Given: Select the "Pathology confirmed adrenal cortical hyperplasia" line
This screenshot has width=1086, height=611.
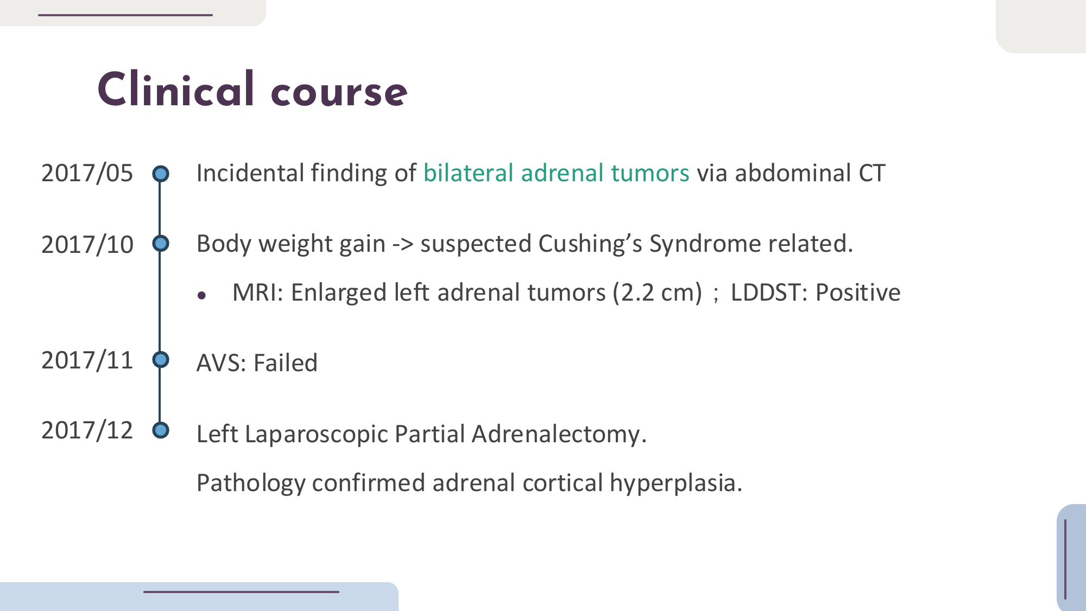Looking at the screenshot, I should pos(469,482).
